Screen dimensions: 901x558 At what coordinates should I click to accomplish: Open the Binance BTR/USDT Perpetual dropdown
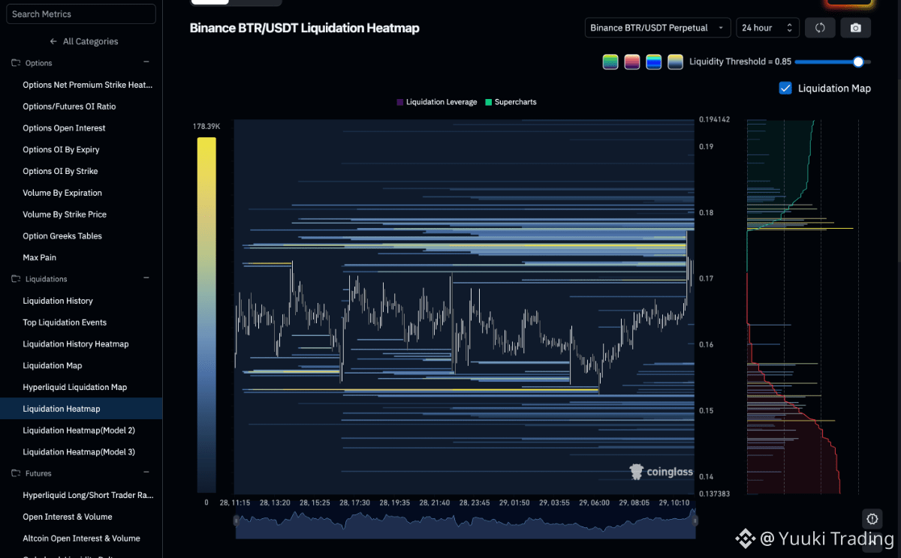coord(658,28)
